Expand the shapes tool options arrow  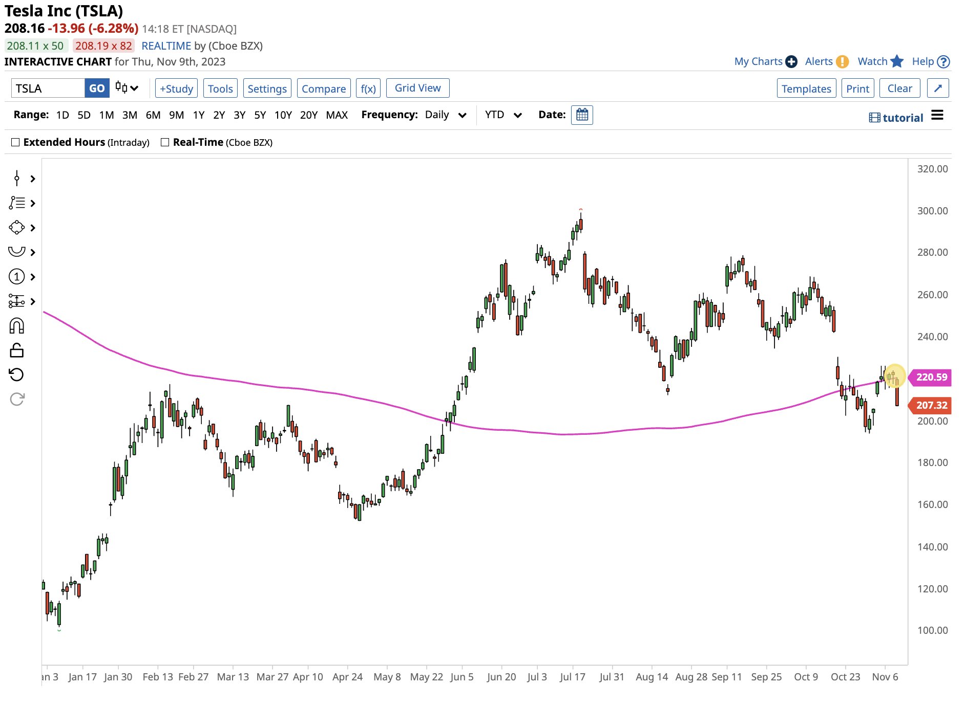tap(33, 228)
